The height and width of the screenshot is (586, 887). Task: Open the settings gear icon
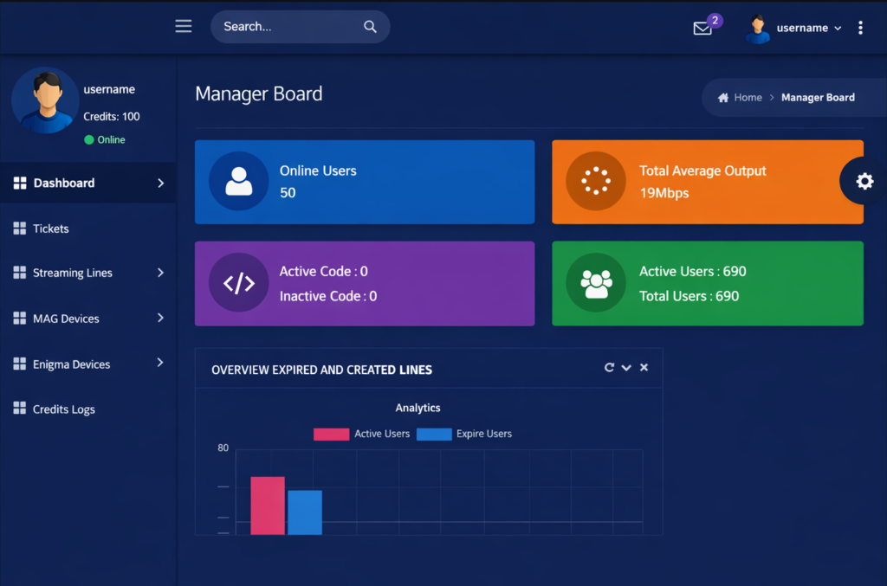click(x=864, y=181)
